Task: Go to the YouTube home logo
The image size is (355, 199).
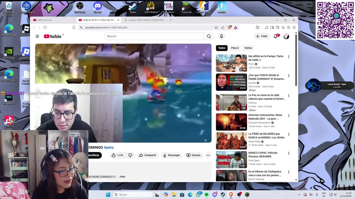Action: coord(53,36)
